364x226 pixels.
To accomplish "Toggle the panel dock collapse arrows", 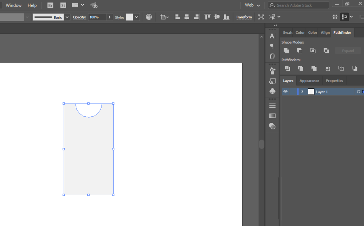I will tap(275, 25).
